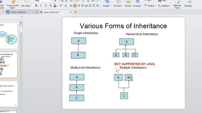Select middle box B in MultiLevel Inheritance
This screenshot has height=113, width=202.
coord(77,88)
